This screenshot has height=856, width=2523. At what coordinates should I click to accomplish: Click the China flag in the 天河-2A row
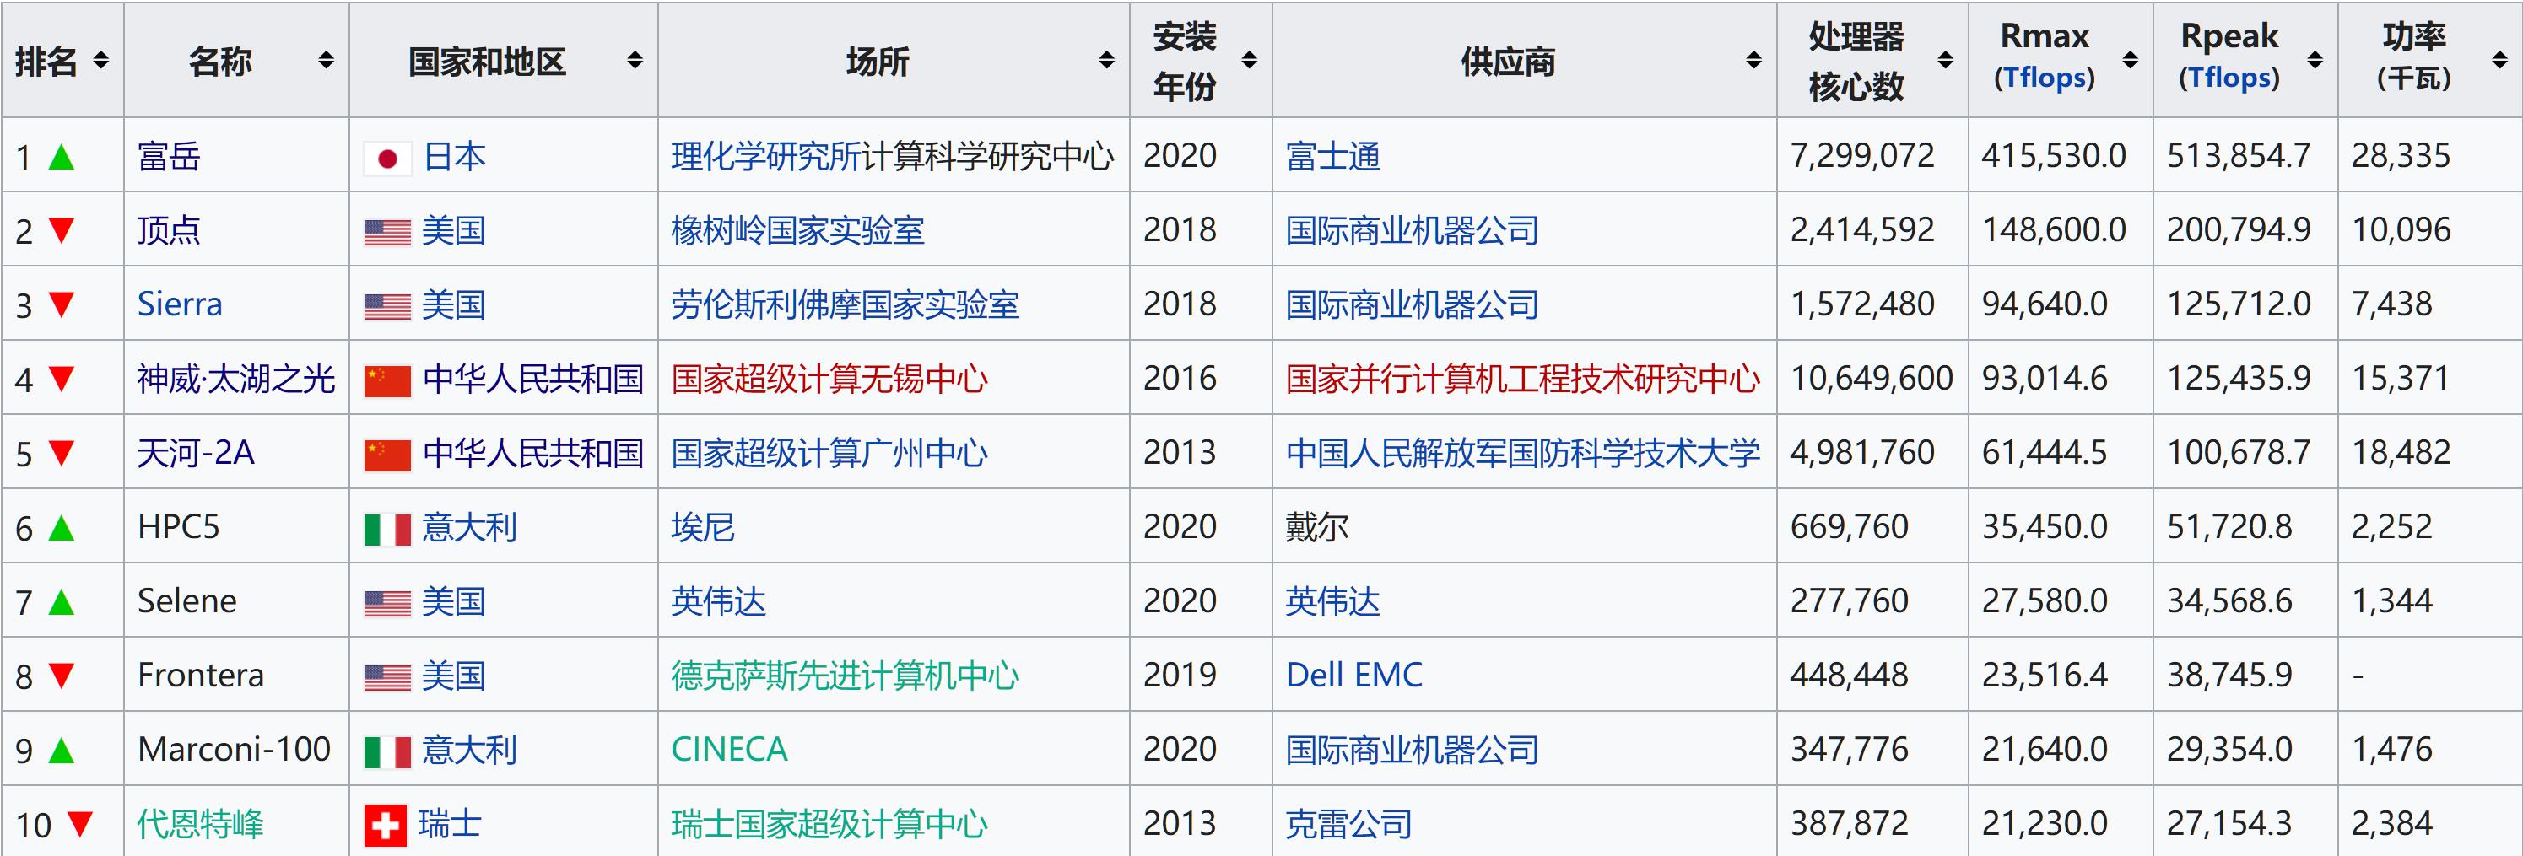pos(386,455)
